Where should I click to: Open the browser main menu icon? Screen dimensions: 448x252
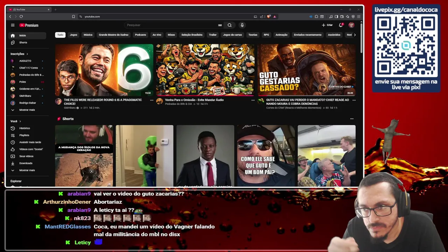pyautogui.click(x=359, y=16)
